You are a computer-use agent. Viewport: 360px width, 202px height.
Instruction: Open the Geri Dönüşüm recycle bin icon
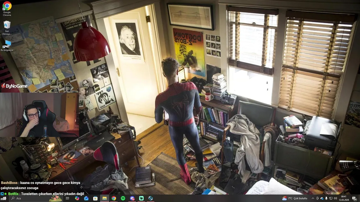7,28
